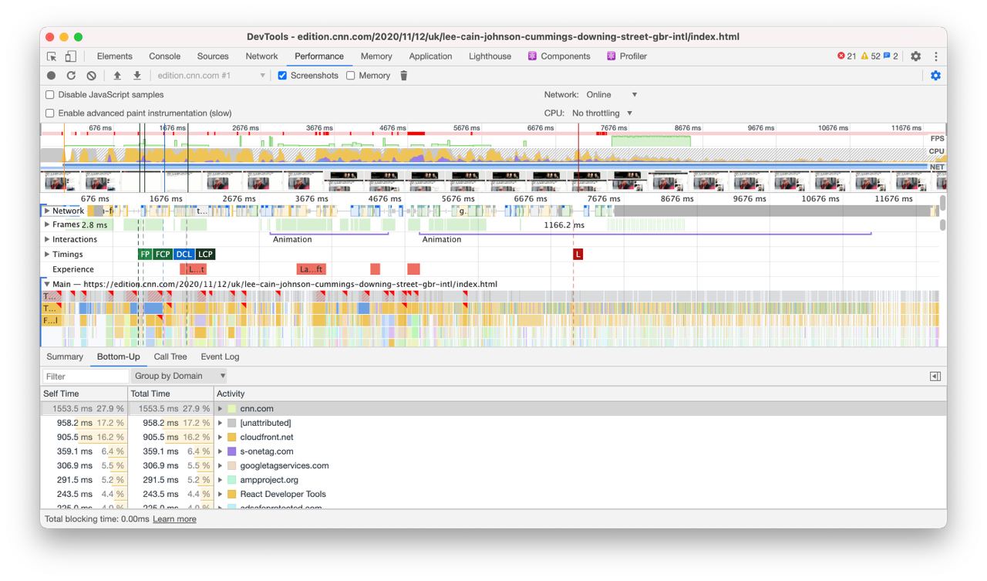This screenshot has height=581, width=987.
Task: Sort by the Self Time column header
Action: 84,394
